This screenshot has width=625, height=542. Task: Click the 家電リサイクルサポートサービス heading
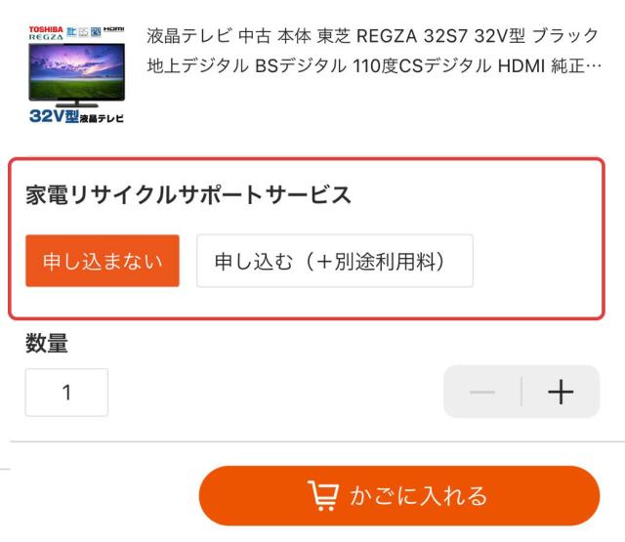tap(187, 194)
